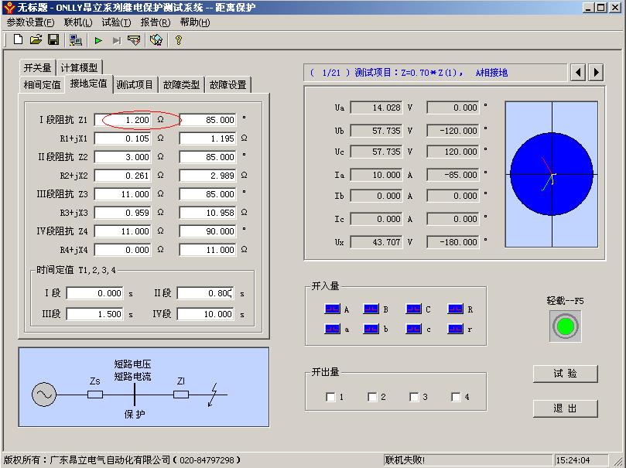Screen dimensions: 626x468
Task: Enable binary output checkbox 1
Action: point(331,397)
